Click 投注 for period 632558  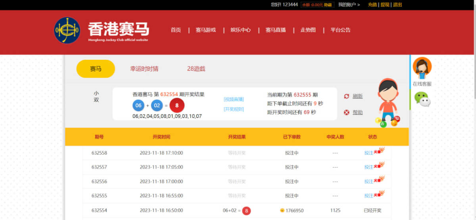coord(369,153)
